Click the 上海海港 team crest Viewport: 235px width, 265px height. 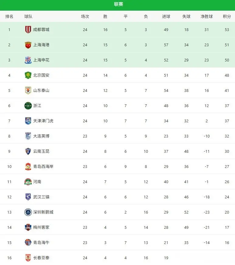(x=28, y=45)
